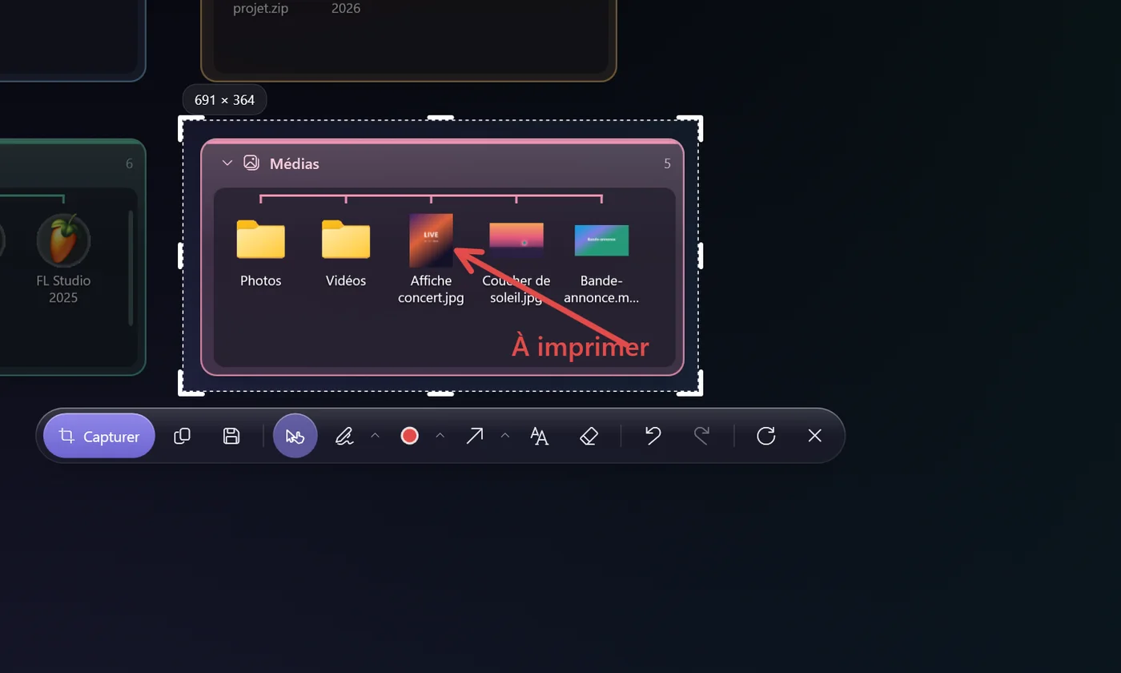Select the Affiche concert.jpg thumbnail
This screenshot has width=1121, height=673.
[x=431, y=240]
